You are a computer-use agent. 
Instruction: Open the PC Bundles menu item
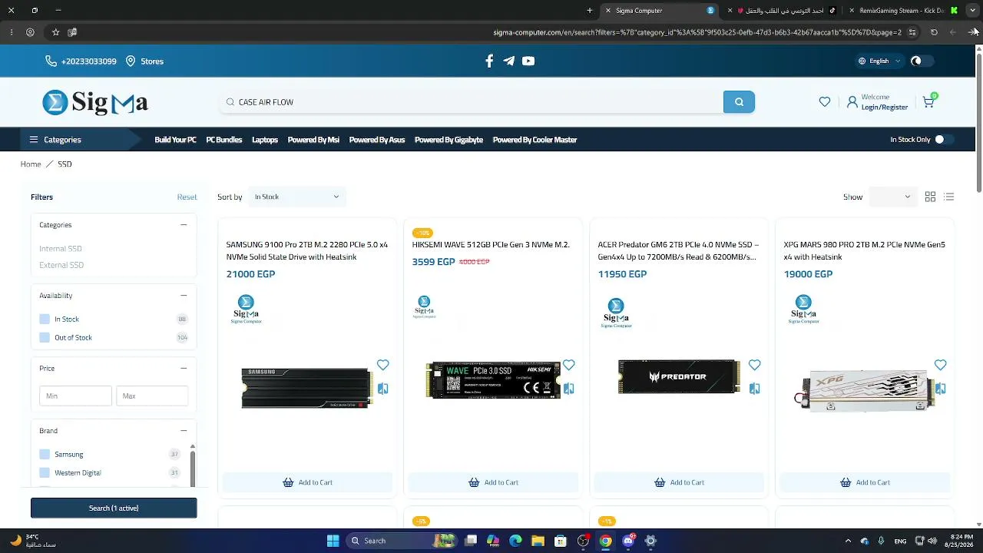click(224, 140)
